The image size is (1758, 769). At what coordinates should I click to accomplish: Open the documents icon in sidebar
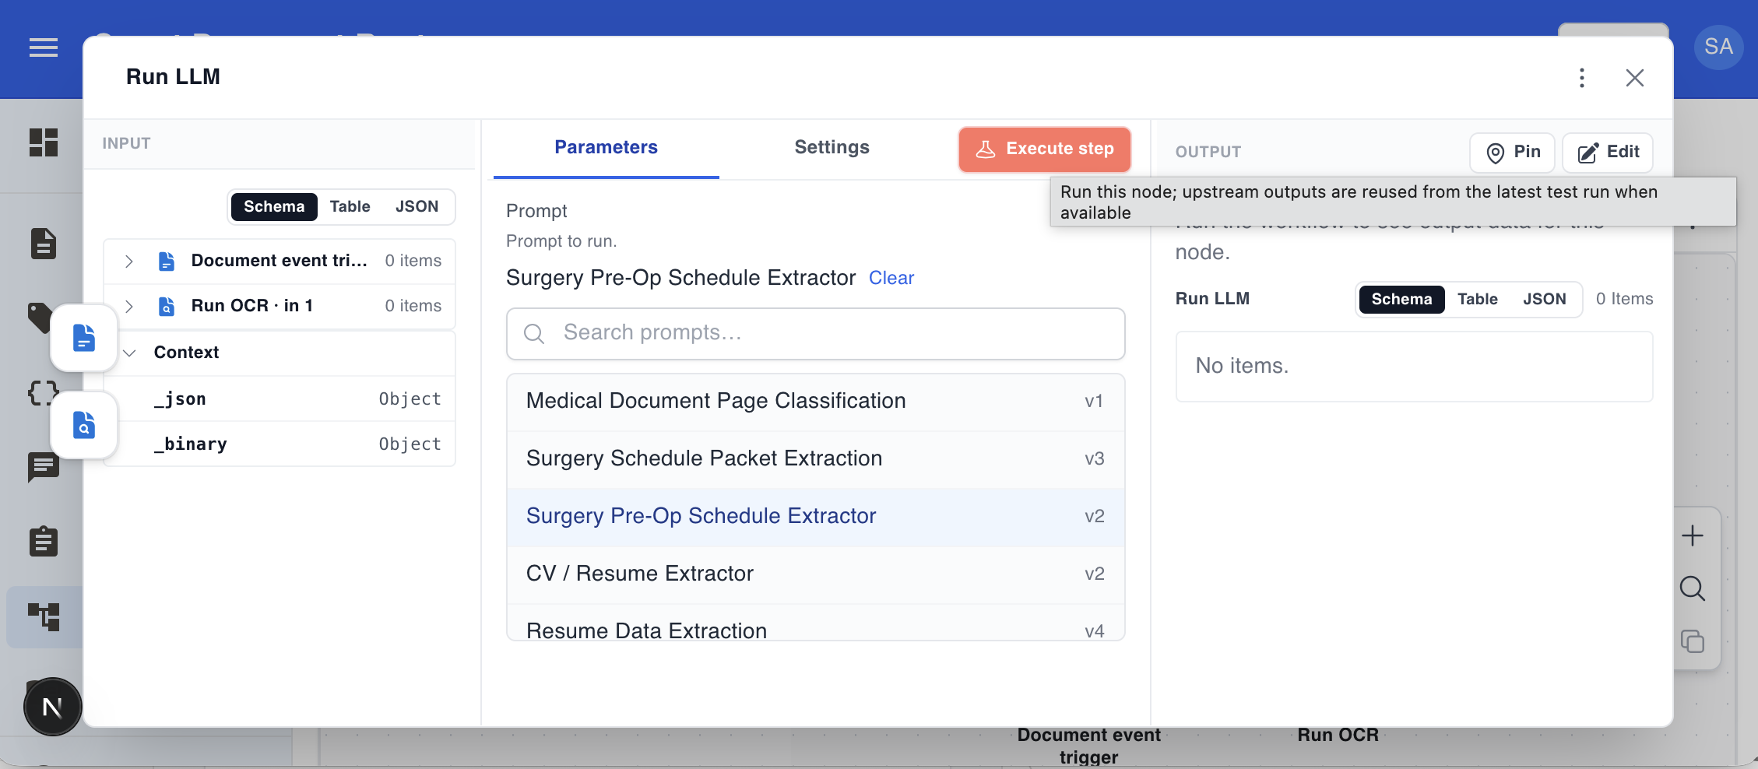point(44,244)
